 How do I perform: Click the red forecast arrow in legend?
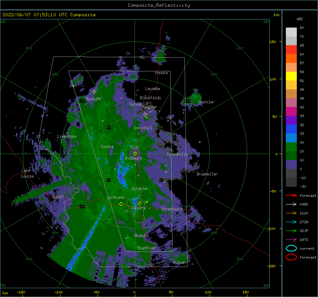pyautogui.click(x=291, y=195)
